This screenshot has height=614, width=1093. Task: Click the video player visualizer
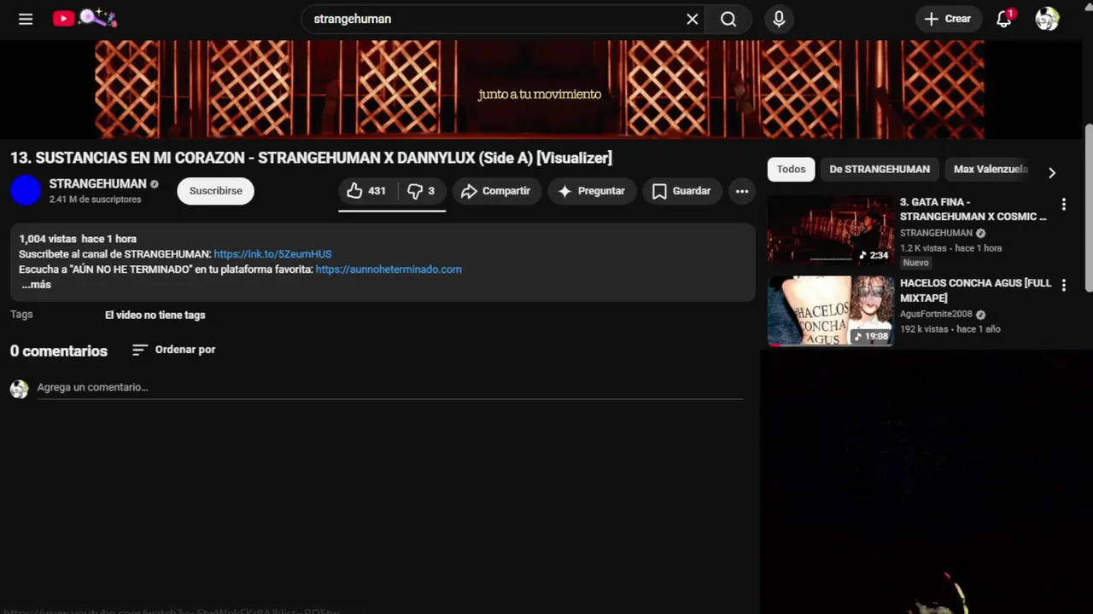tap(540, 90)
